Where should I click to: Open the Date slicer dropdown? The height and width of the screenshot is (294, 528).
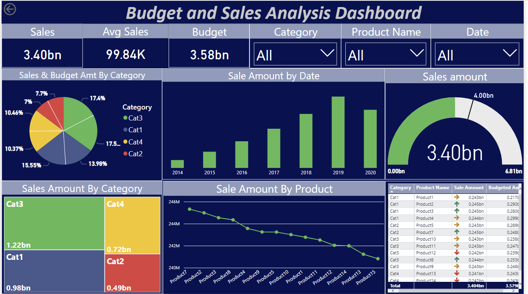point(510,54)
